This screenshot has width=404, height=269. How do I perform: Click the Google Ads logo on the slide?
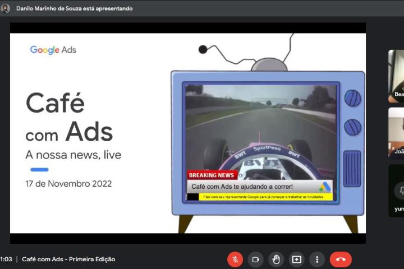53,50
